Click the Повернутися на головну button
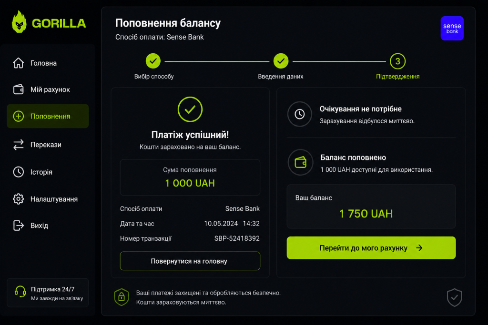This screenshot has width=488, height=325. [190, 261]
